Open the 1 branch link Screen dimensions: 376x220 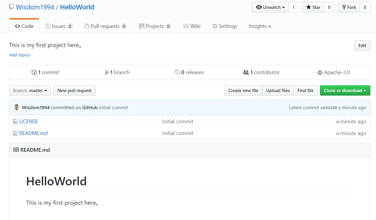pyautogui.click(x=117, y=72)
